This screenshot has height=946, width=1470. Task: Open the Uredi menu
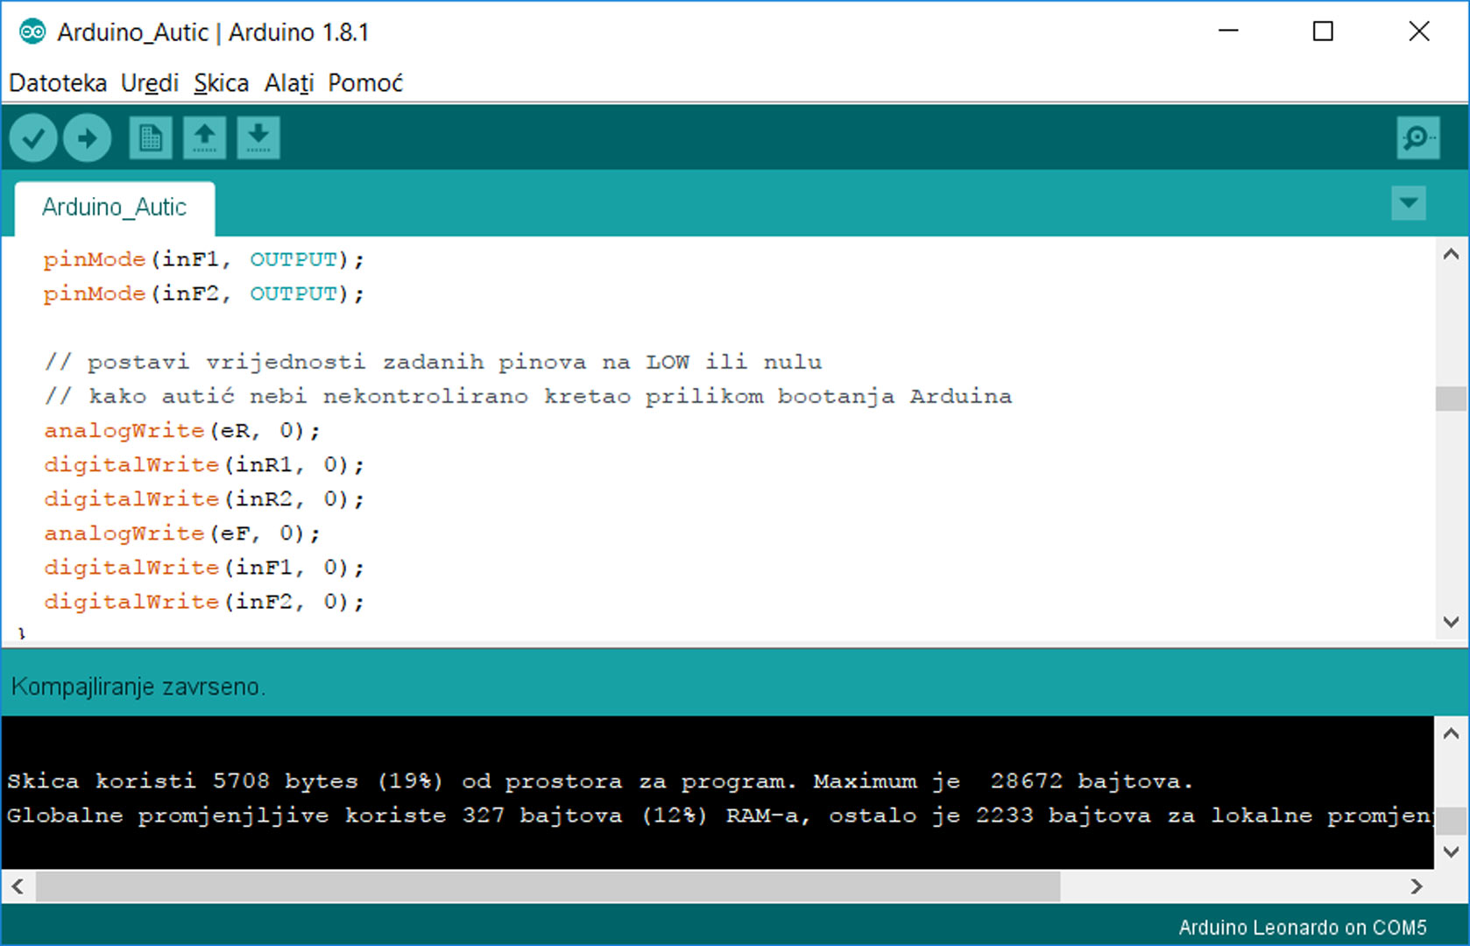click(150, 83)
